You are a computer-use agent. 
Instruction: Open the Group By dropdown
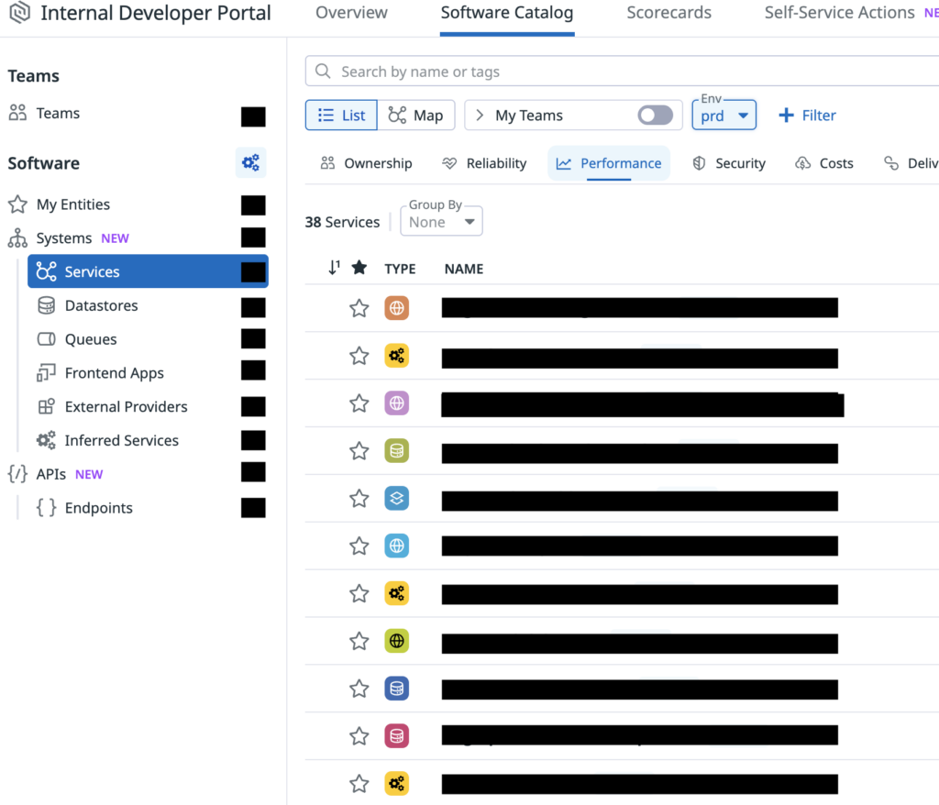point(442,222)
